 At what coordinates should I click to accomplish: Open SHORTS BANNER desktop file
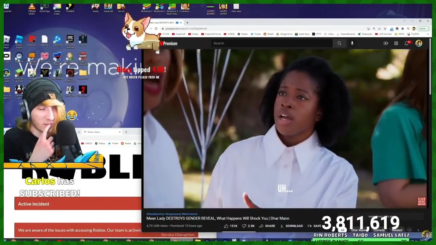click(211, 9)
